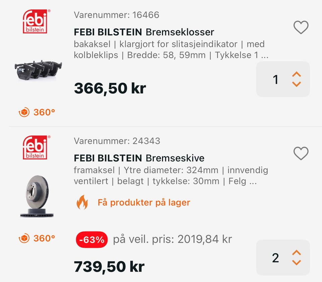
Task: Decrease quantity of Bremseklosser with down arrow
Action: coord(297,84)
